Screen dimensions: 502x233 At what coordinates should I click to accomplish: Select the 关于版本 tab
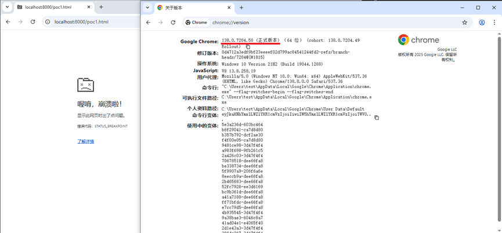pyautogui.click(x=194, y=8)
